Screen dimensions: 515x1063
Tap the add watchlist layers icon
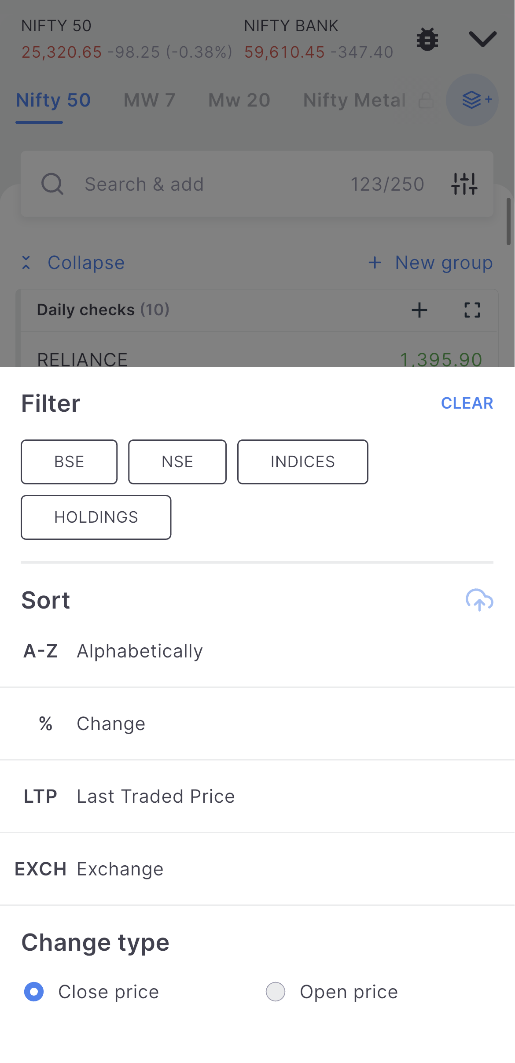[x=472, y=100]
